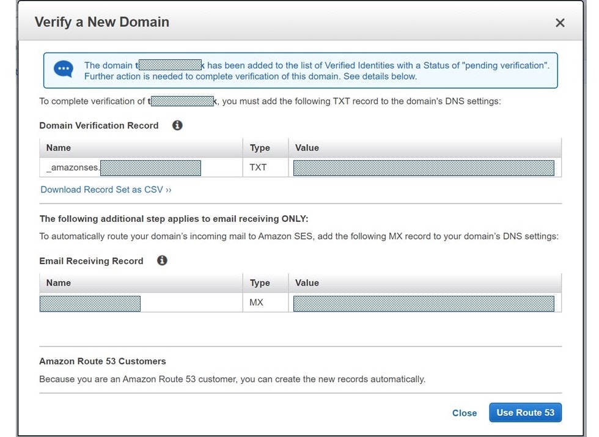Click info icon beside Email Receiving Record
Viewport: 599px width, 437px height.
click(x=162, y=260)
